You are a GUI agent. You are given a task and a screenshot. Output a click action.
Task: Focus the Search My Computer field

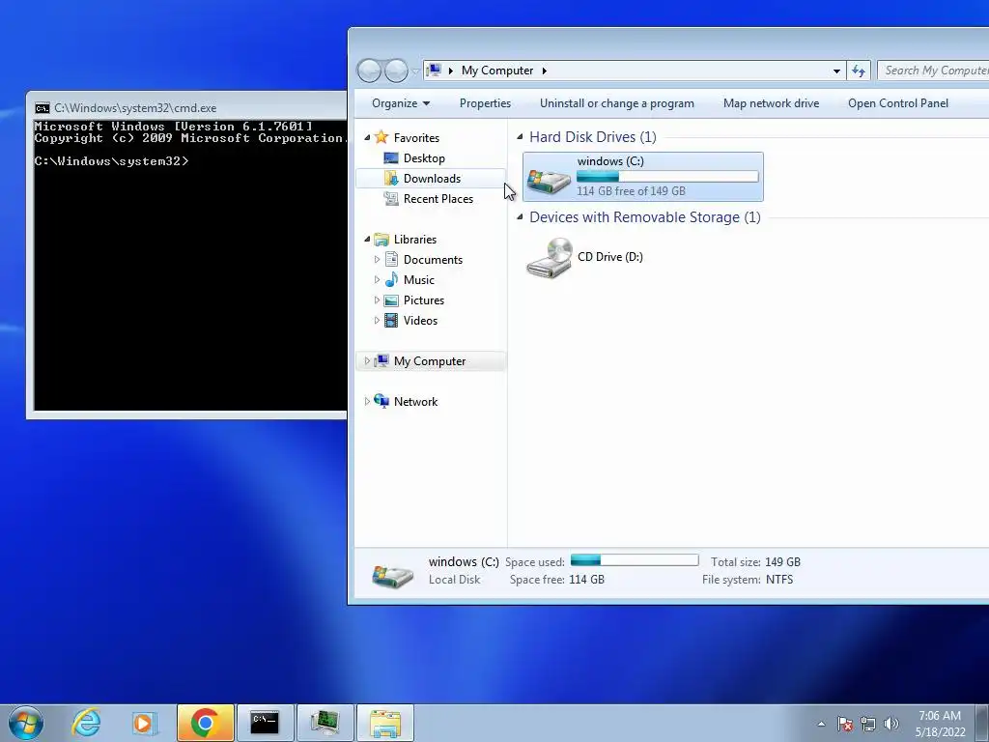(934, 71)
